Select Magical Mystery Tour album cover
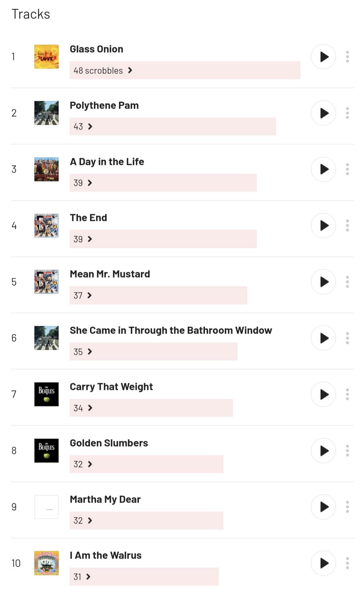Image resolution: width=364 pixels, height=593 pixels. point(47,563)
